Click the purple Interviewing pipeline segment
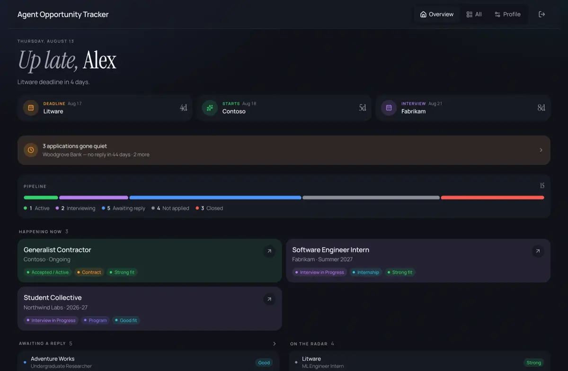568x371 pixels. pos(94,198)
